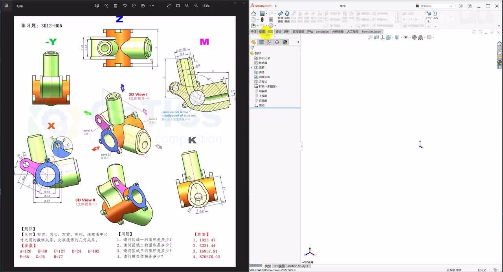Image resolution: width=503 pixels, height=272 pixels.
Task: Rotate the image in Photos viewer
Action: coord(106,6)
